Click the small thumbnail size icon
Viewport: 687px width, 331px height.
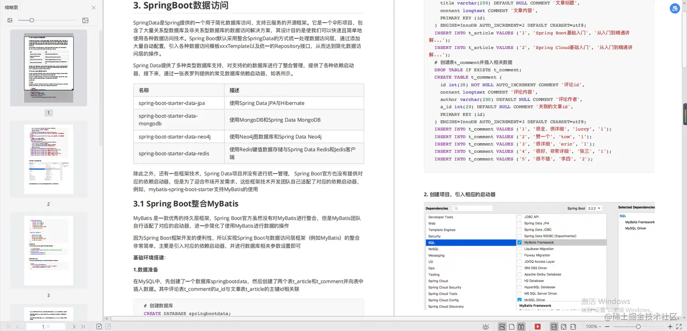(x=10, y=20)
